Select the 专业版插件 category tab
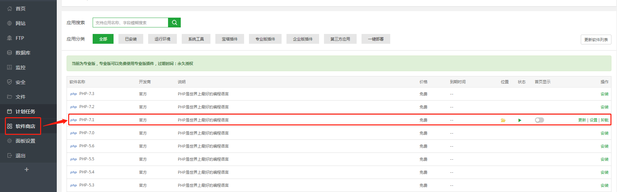The width and height of the screenshot is (617, 192). point(265,39)
